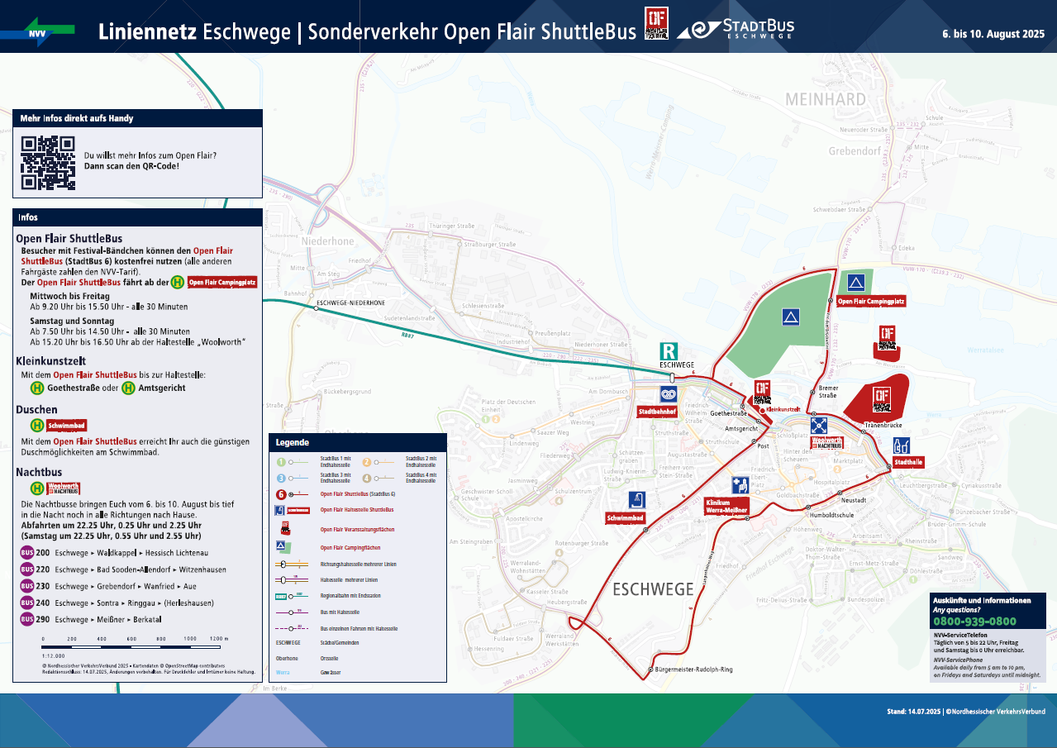Click the 'Grebendorf' place label on the map
Screen dimensions: 1057x748
[856, 151]
